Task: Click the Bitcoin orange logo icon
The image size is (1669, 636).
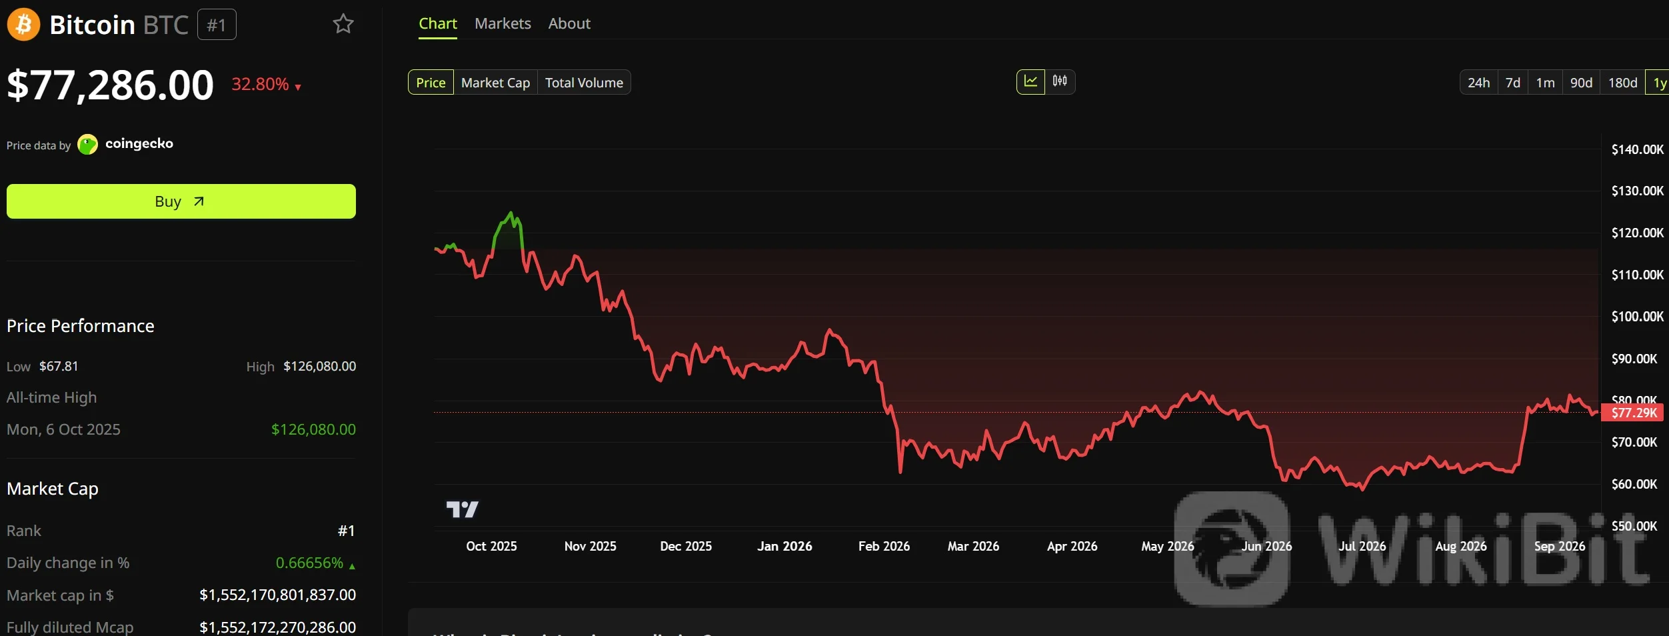Action: (x=23, y=25)
